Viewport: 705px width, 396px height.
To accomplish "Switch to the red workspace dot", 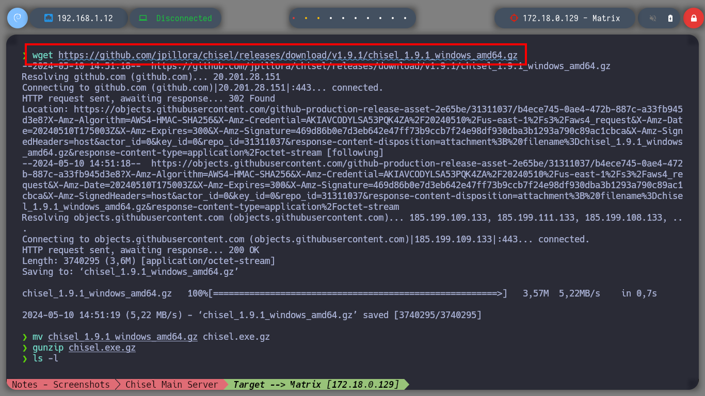I will [x=294, y=18].
